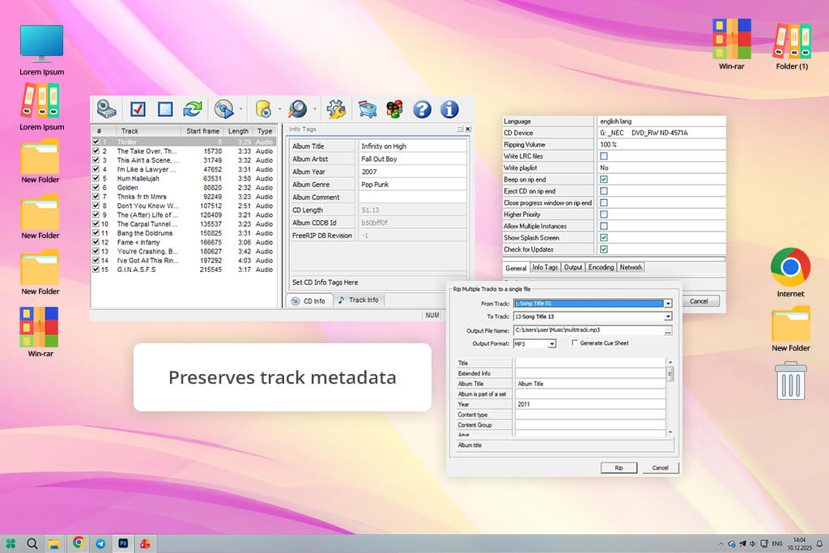Expand the To Track dropdown
Screen dimensions: 829x553
(668, 316)
